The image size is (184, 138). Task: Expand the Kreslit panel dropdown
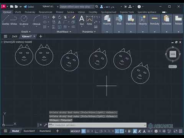pyautogui.click(x=26, y=32)
